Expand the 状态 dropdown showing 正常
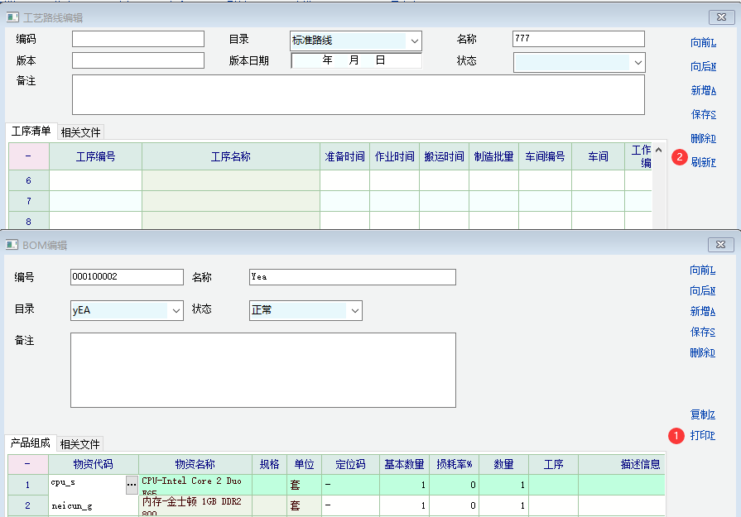This screenshot has height=517, width=741. tap(354, 310)
